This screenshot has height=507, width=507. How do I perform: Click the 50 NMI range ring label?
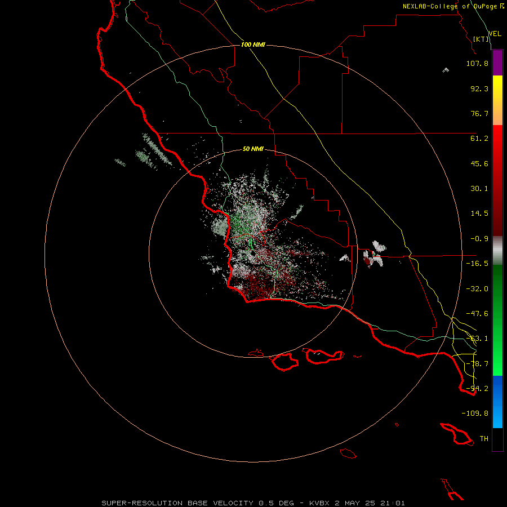253,149
